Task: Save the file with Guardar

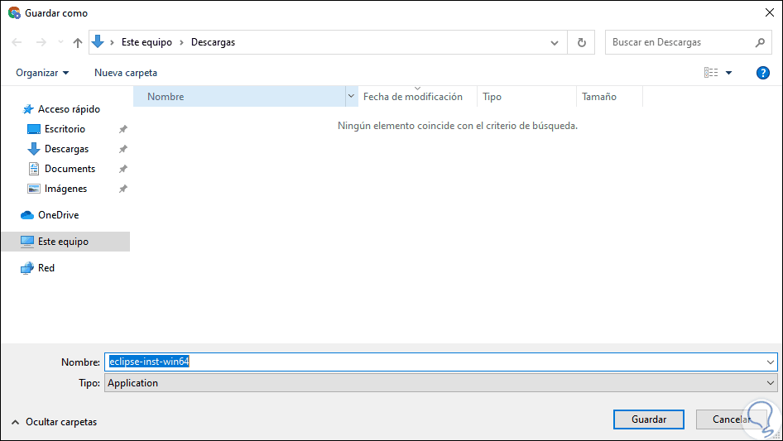Action: (649, 419)
